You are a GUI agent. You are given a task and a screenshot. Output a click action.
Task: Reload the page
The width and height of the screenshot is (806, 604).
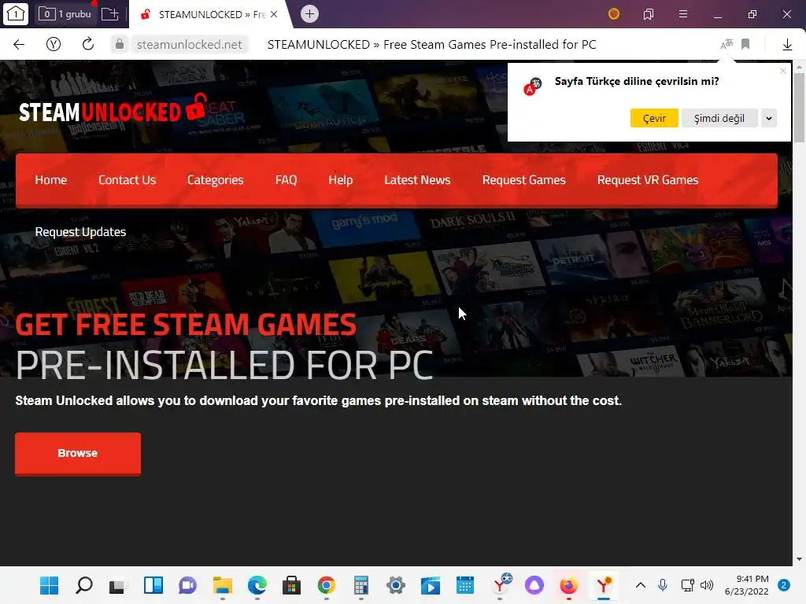(x=88, y=44)
